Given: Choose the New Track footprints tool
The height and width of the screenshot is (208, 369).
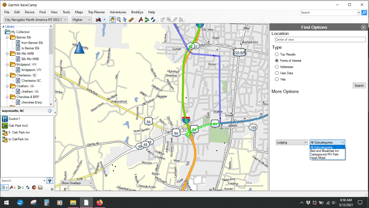Looking at the screenshot, I should coord(153,20).
